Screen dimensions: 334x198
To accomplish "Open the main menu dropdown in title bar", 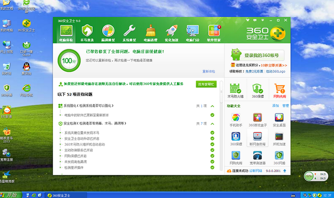I will (x=262, y=20).
